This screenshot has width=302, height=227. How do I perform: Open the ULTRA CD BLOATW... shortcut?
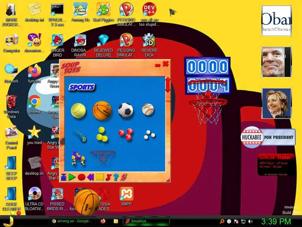(34, 199)
